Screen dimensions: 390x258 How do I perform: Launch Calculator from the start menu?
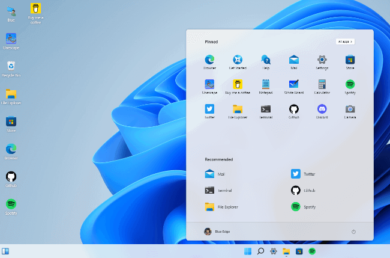(322, 87)
